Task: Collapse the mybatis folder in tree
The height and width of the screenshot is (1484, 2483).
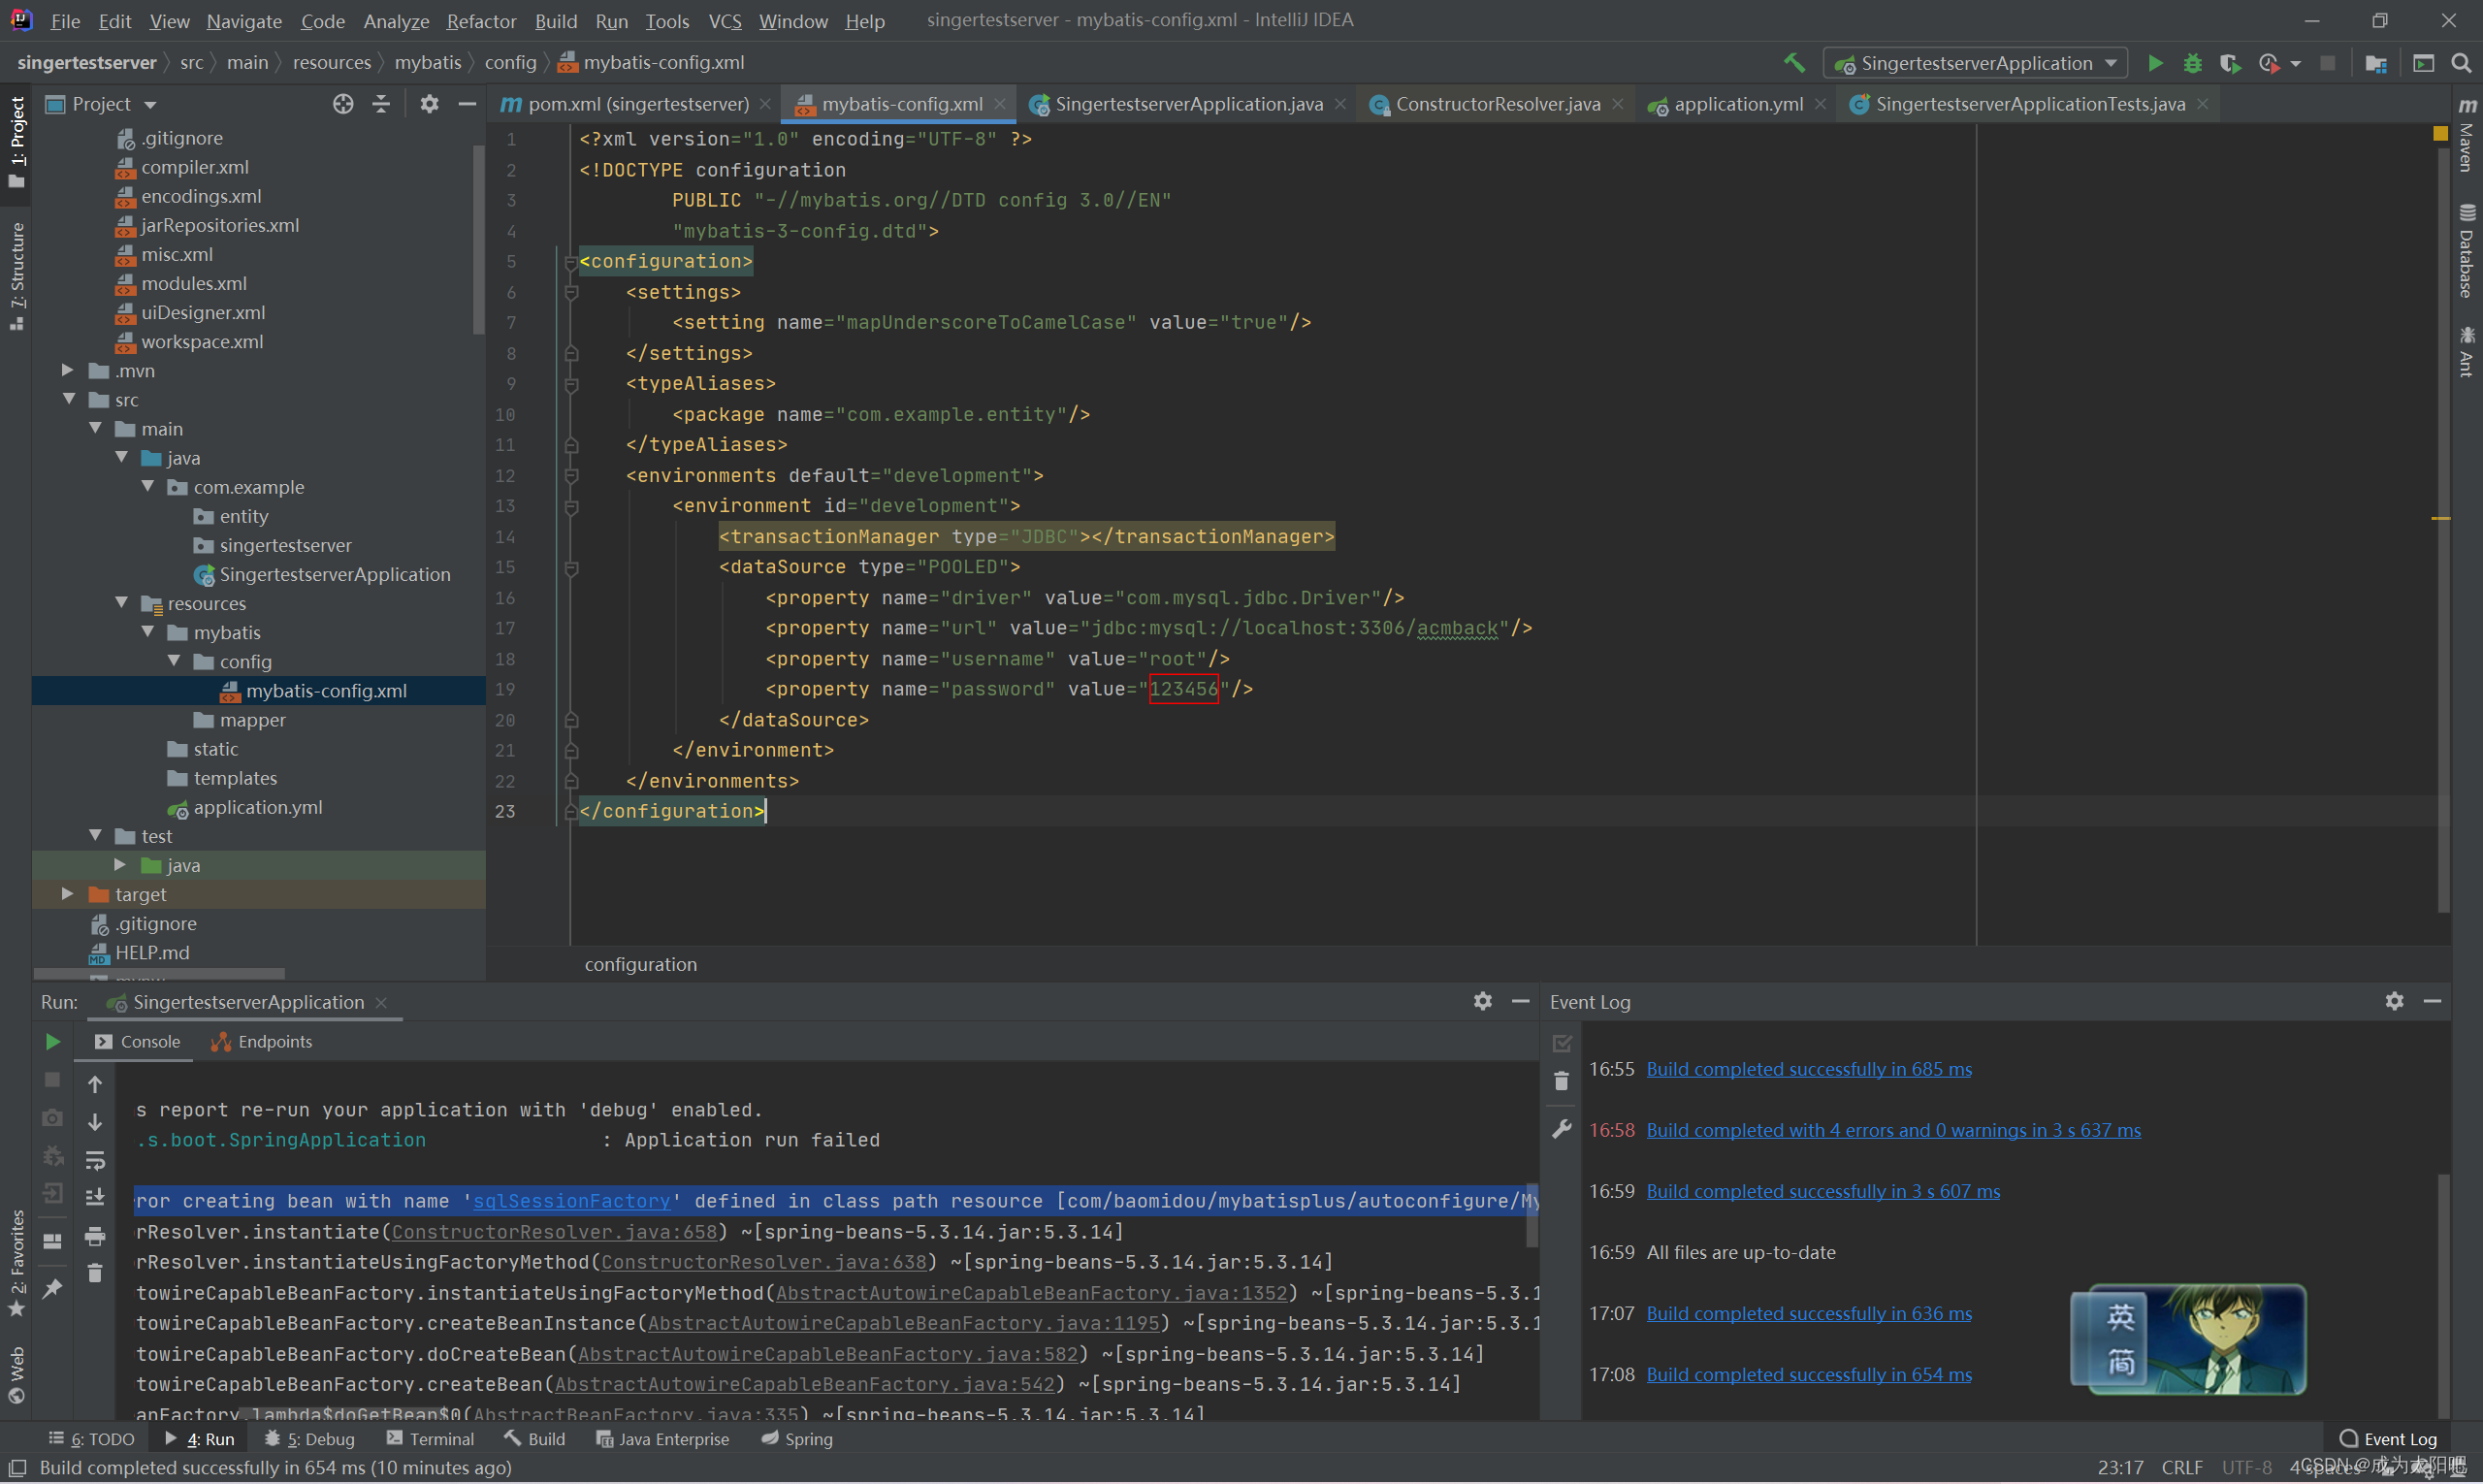Action: [147, 632]
